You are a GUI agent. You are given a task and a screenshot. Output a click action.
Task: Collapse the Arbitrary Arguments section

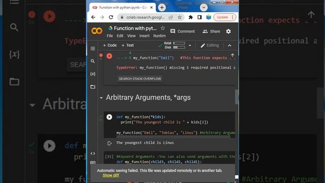101,98
